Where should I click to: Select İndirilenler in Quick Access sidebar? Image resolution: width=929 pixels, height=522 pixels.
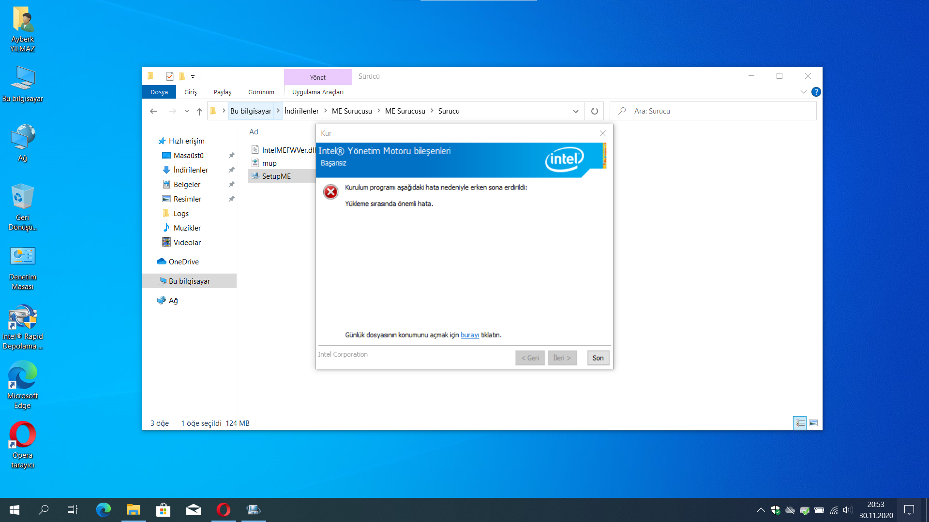point(191,170)
